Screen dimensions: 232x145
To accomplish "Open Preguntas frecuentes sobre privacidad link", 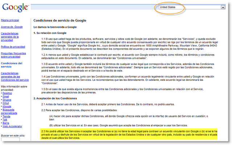I will (13, 55).
